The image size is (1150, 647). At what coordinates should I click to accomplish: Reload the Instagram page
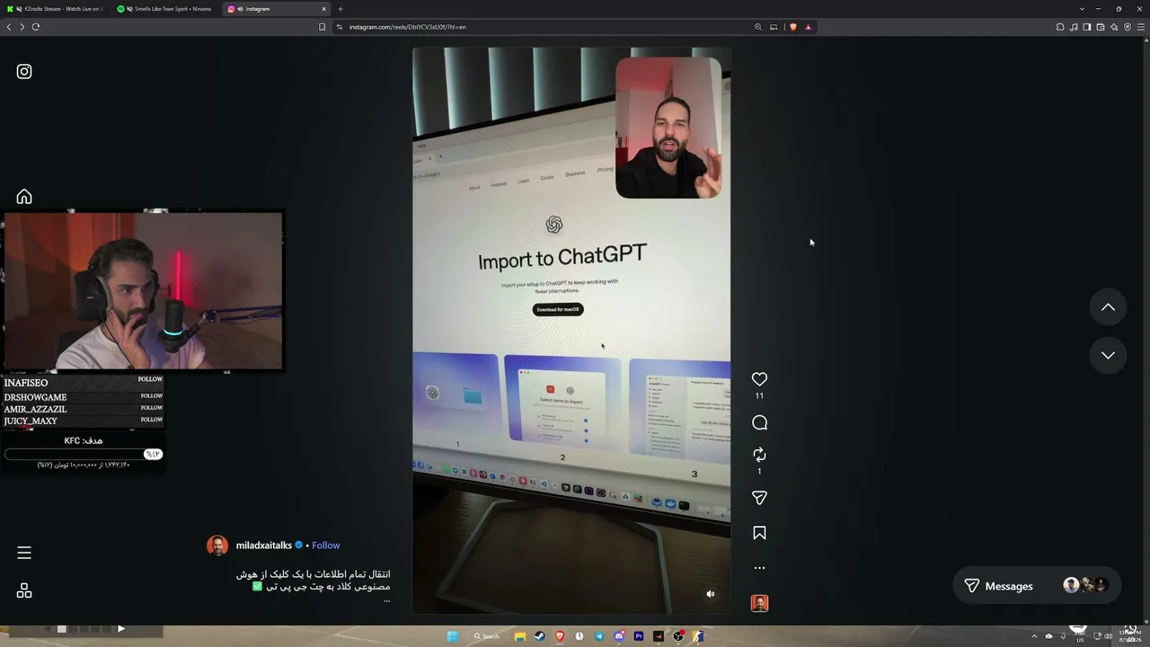click(36, 27)
